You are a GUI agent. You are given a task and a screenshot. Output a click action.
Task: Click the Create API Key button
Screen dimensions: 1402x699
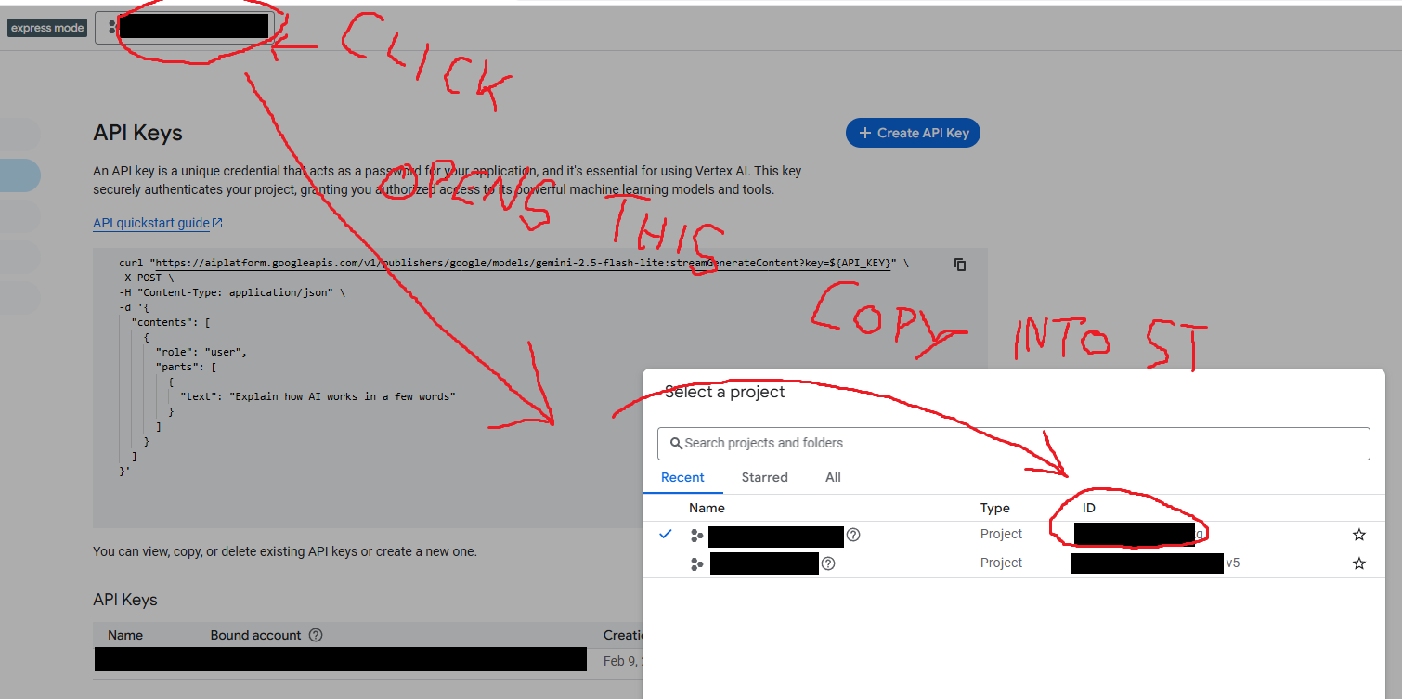coord(913,133)
